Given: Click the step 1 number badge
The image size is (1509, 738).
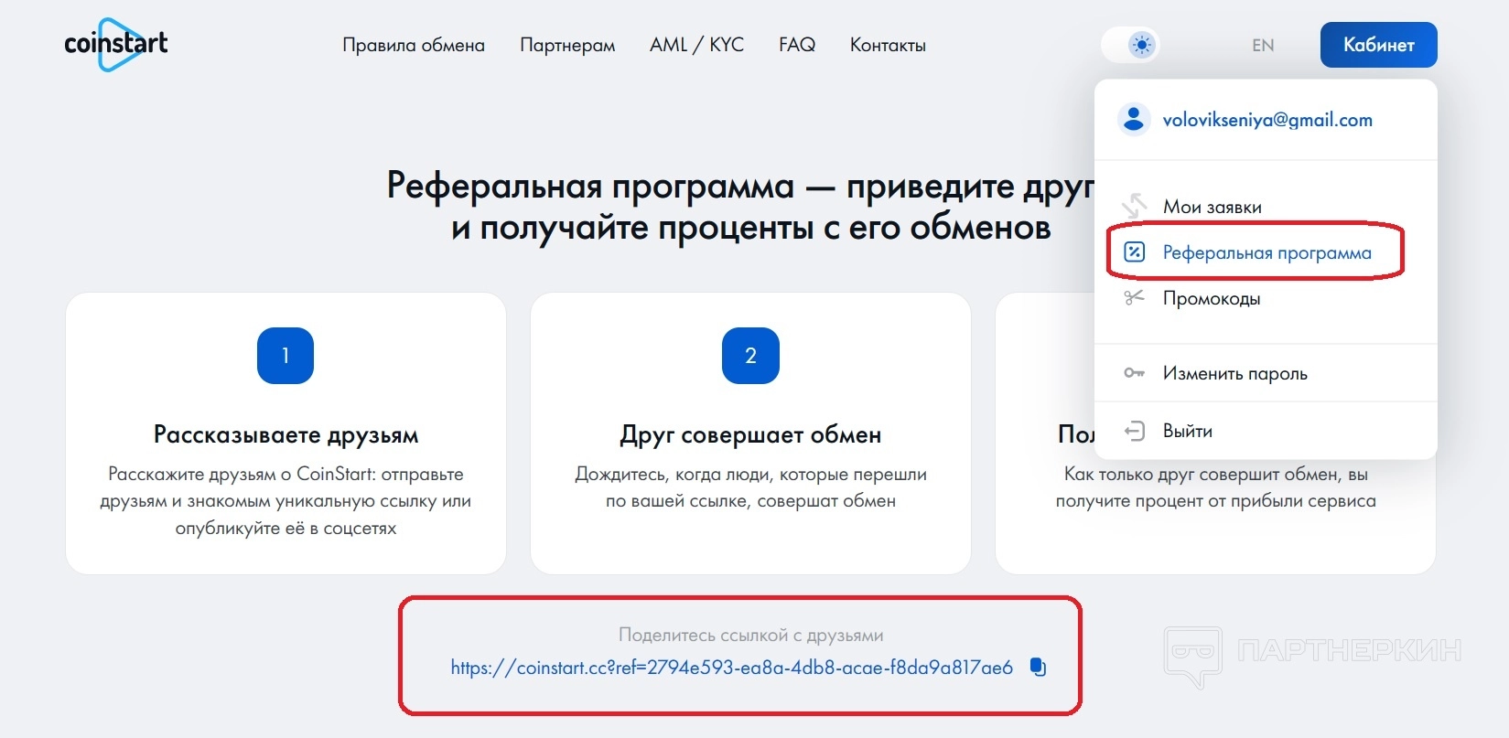Looking at the screenshot, I should (x=286, y=356).
